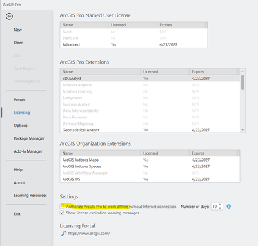Decrease Number of days with down arrow
Image resolution: width=258 pixels, height=246 pixels.
(220, 208)
